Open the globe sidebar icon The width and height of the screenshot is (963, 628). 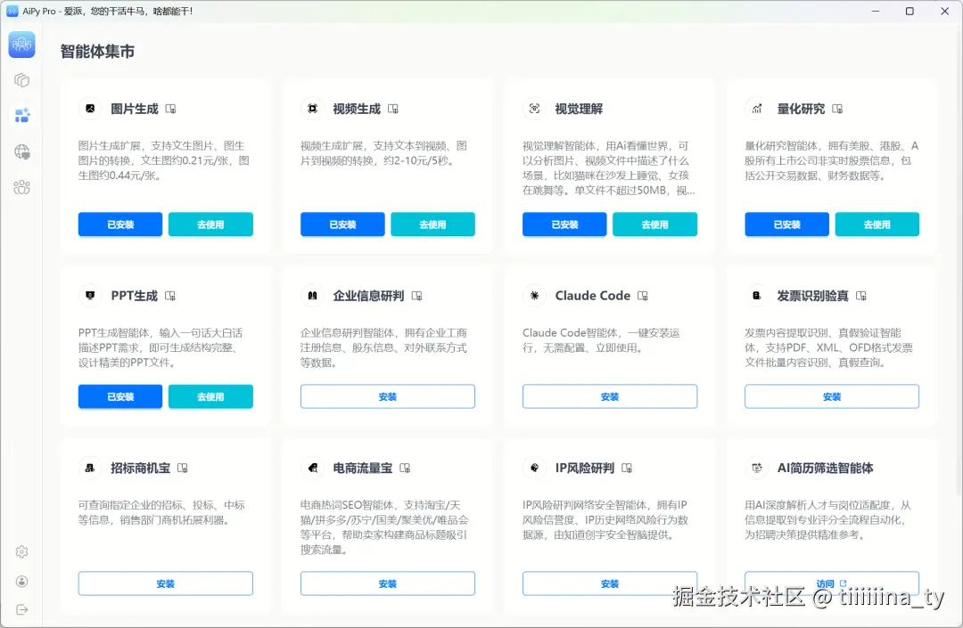21,151
